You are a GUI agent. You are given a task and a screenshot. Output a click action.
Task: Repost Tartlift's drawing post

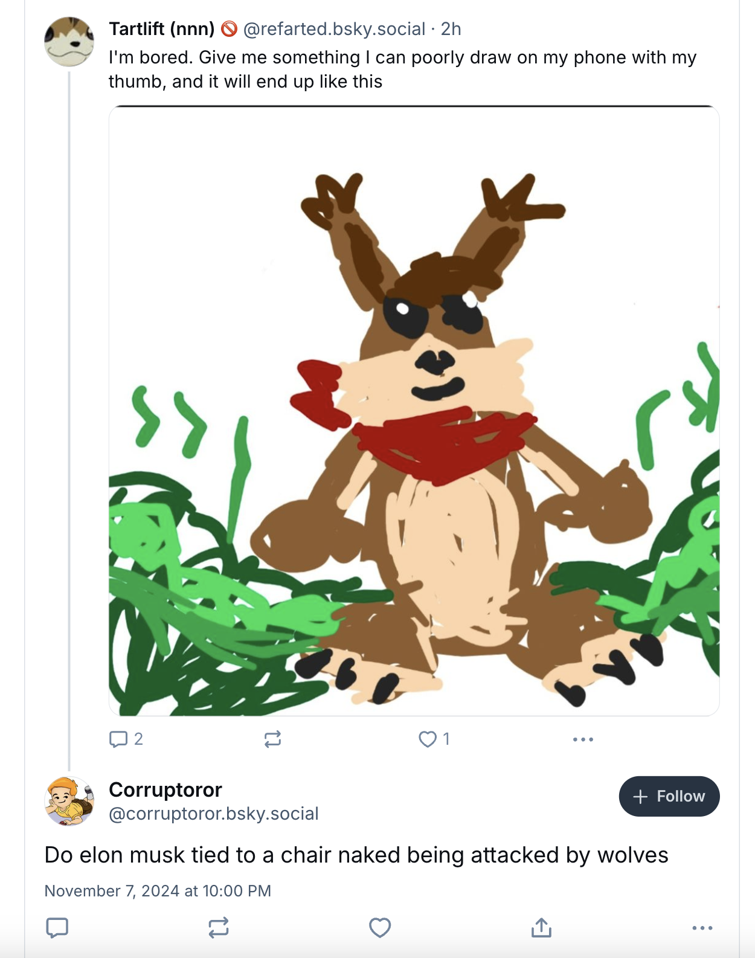[x=272, y=739]
